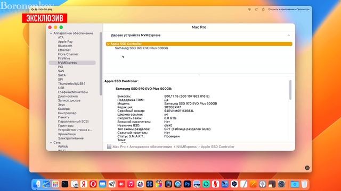Select 'Диагностика' in the sidebar
Viewport: 341px width, 191px height.
pyautogui.click(x=68, y=96)
